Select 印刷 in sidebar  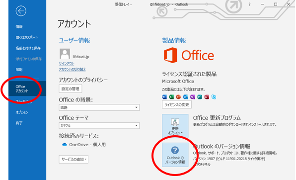point(19,70)
